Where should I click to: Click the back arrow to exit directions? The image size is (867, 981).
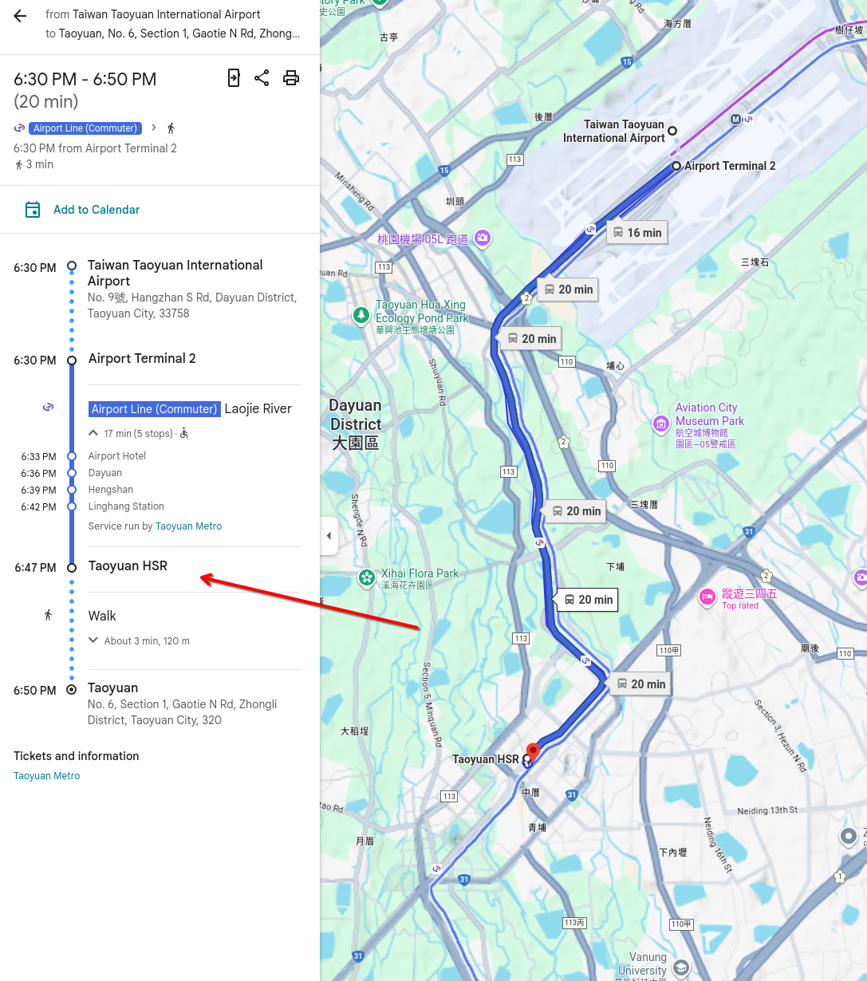[x=20, y=16]
